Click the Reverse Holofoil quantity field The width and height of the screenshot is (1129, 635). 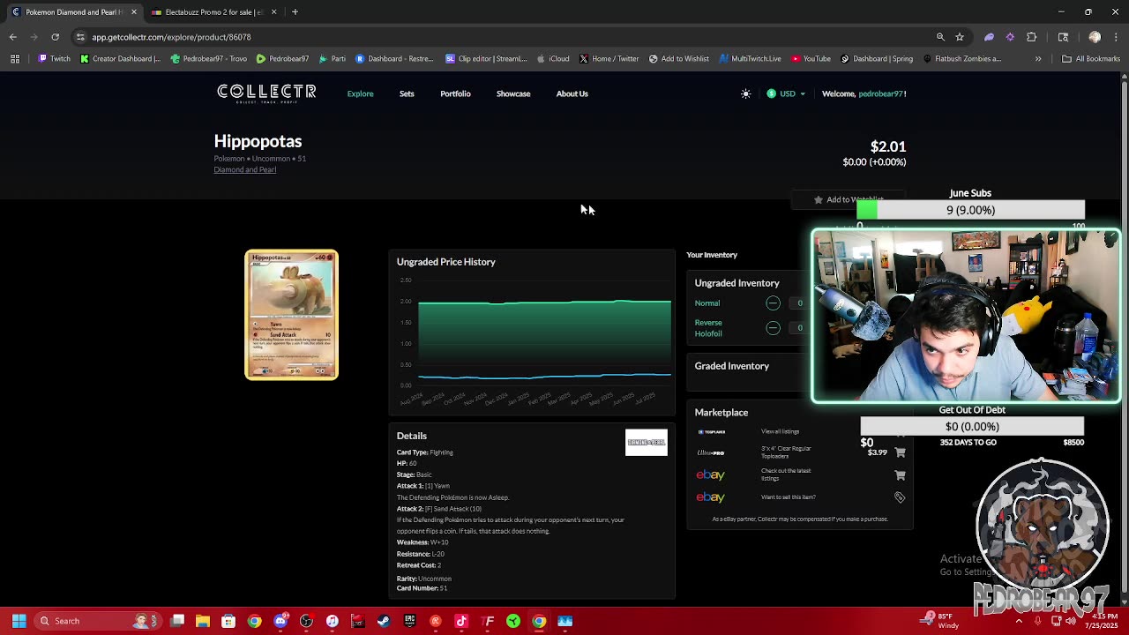click(x=800, y=328)
